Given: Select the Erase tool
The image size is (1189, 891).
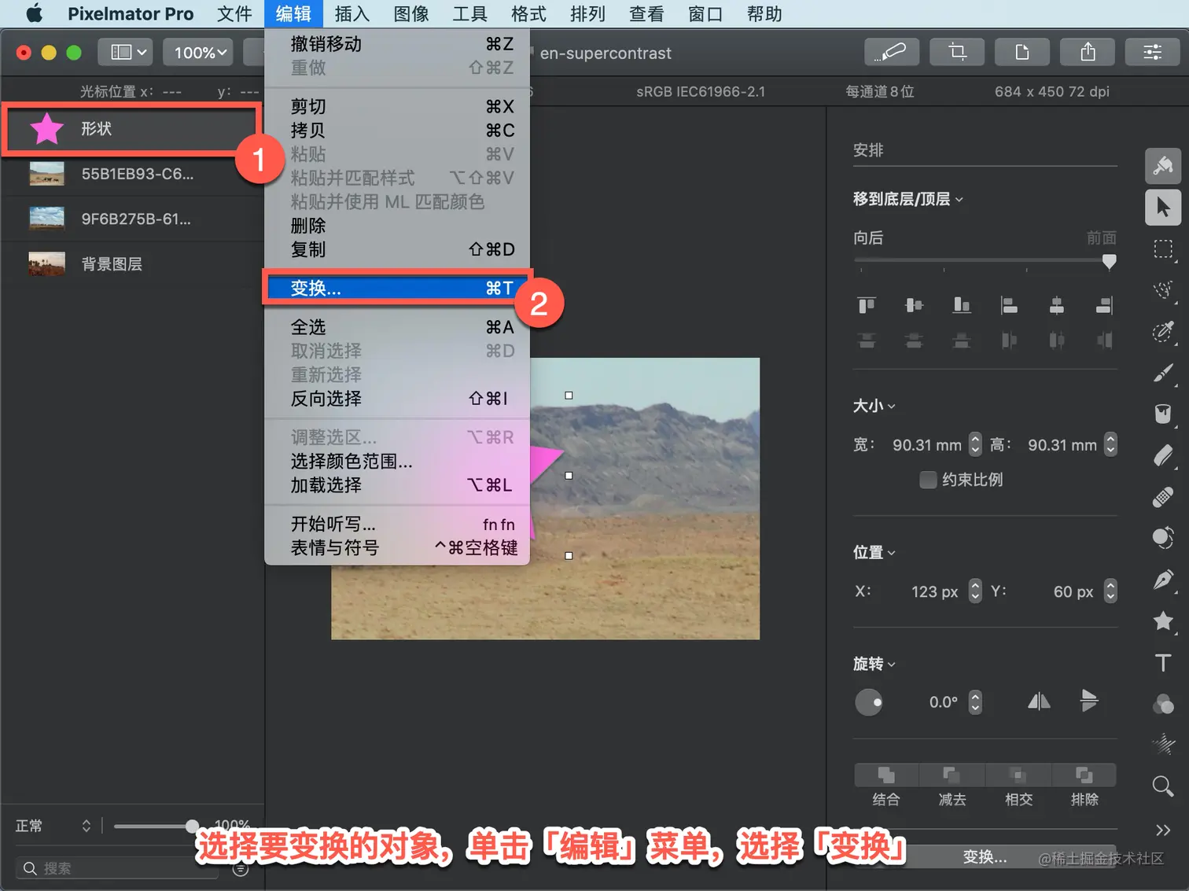Looking at the screenshot, I should tap(1163, 455).
